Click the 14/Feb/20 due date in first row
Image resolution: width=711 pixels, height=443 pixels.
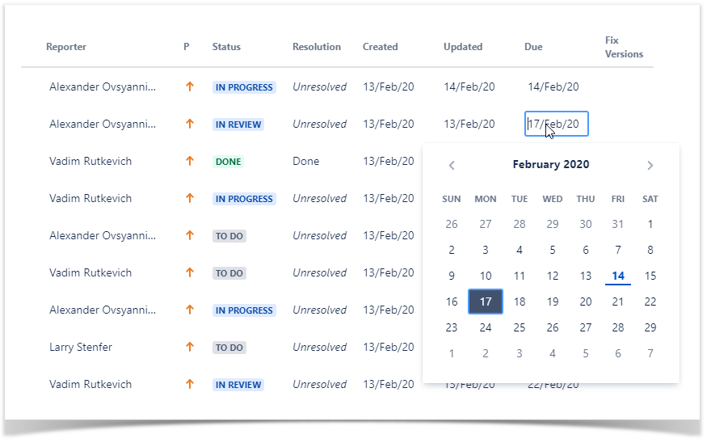(x=553, y=87)
